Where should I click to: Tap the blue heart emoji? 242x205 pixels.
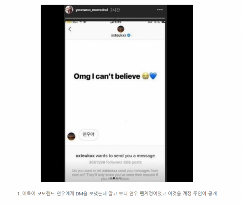[153, 76]
